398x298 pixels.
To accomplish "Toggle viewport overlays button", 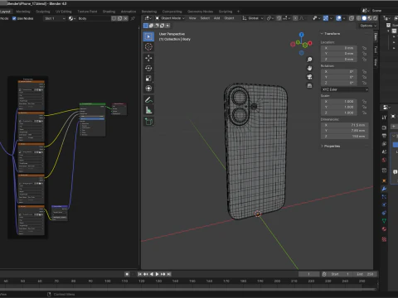I will [x=339, y=18].
